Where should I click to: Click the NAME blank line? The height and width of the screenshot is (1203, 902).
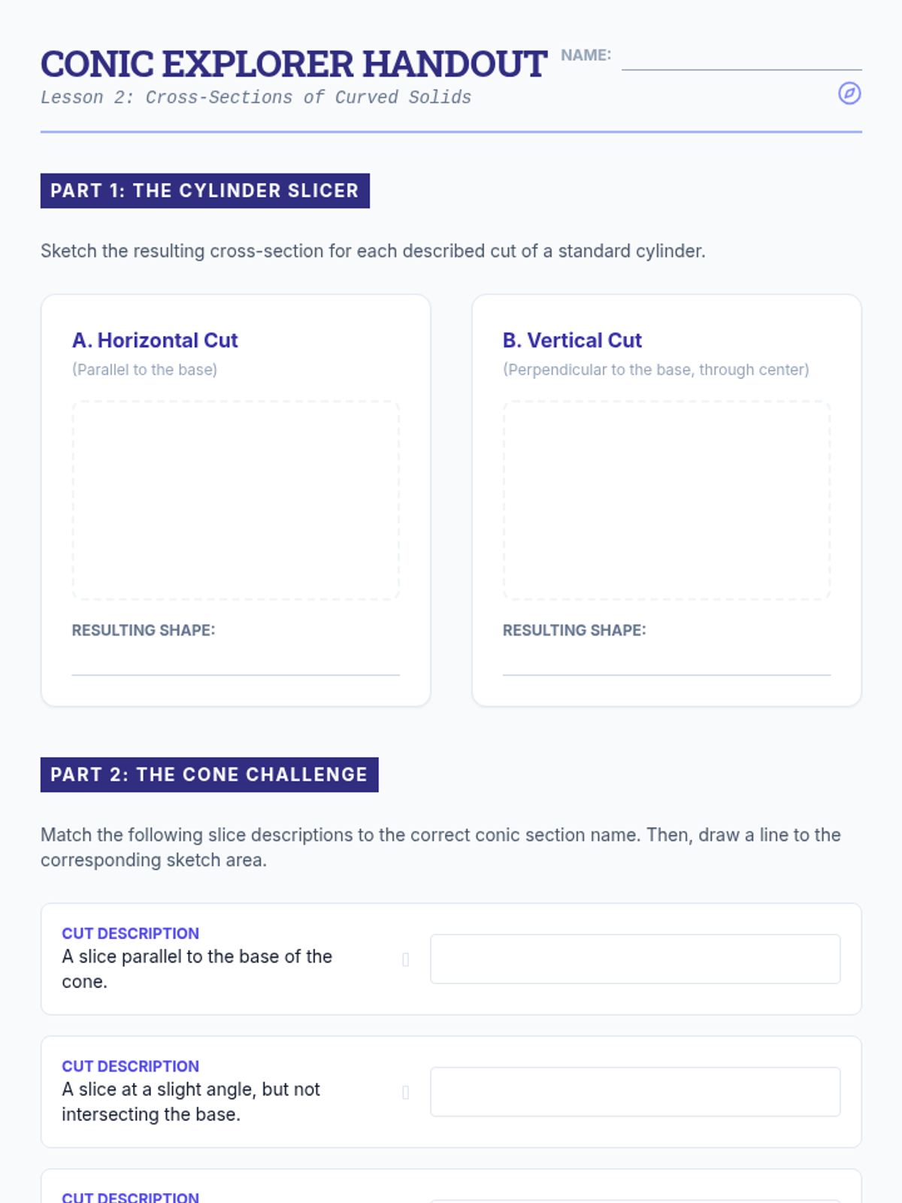point(741,60)
